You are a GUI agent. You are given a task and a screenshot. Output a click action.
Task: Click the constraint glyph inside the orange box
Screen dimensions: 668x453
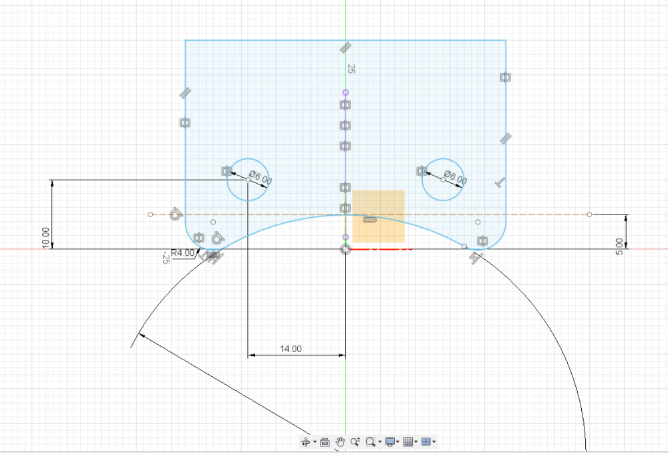370,220
